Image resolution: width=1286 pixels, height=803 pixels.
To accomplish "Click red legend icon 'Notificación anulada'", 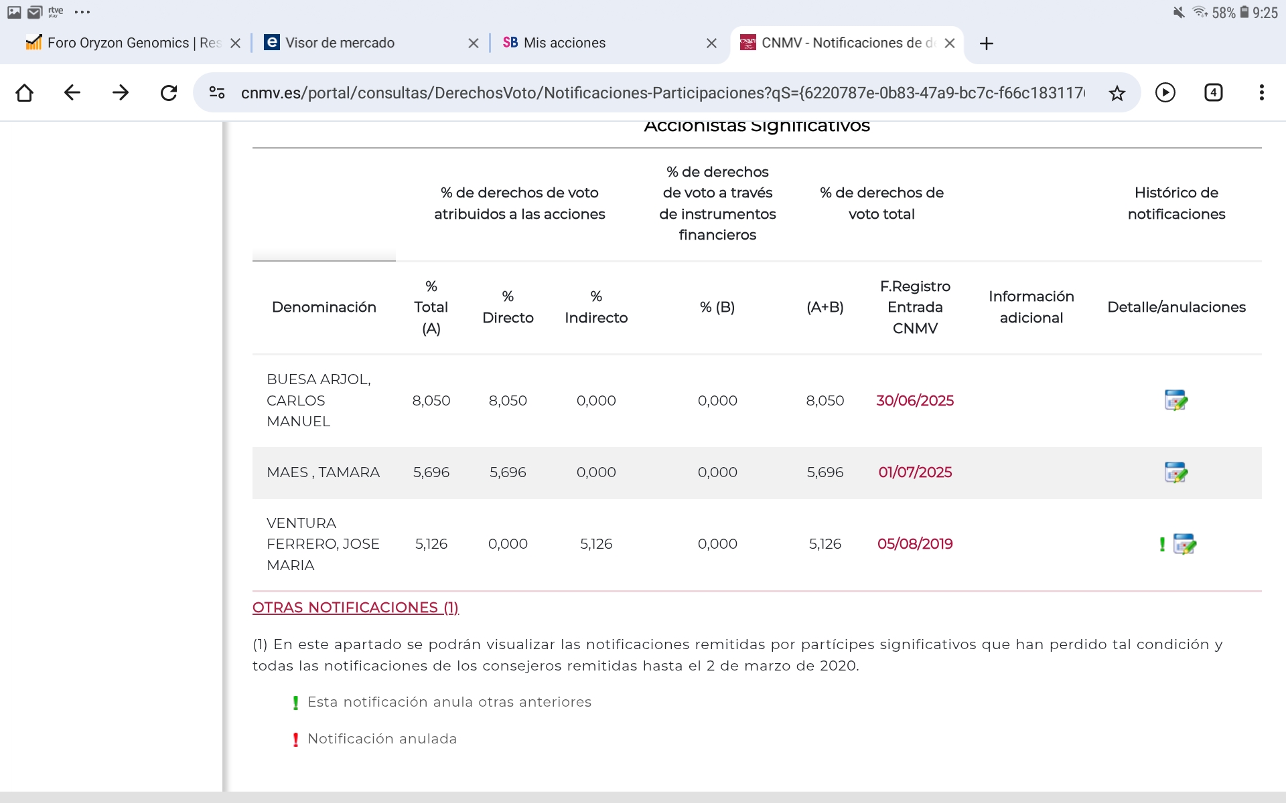I will 295,739.
